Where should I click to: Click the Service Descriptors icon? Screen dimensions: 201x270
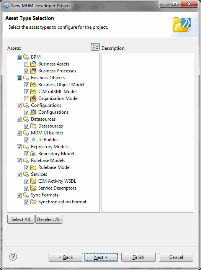pos(33,188)
